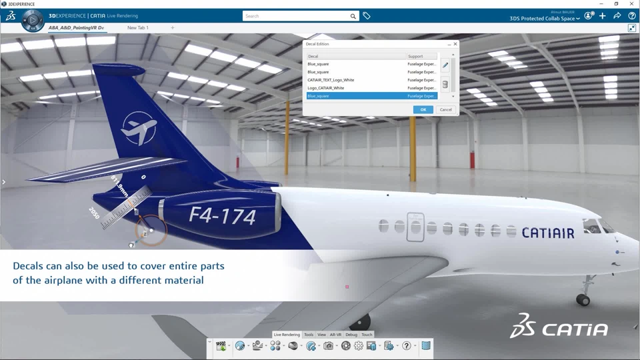Screen dimensions: 640x360
Task: Select the add decal sticker icon
Action: 311,346
